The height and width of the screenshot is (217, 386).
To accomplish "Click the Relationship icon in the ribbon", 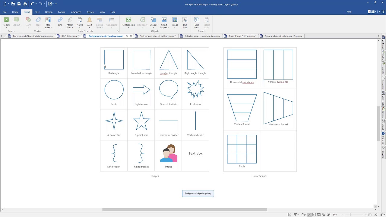I will click(x=128, y=20).
